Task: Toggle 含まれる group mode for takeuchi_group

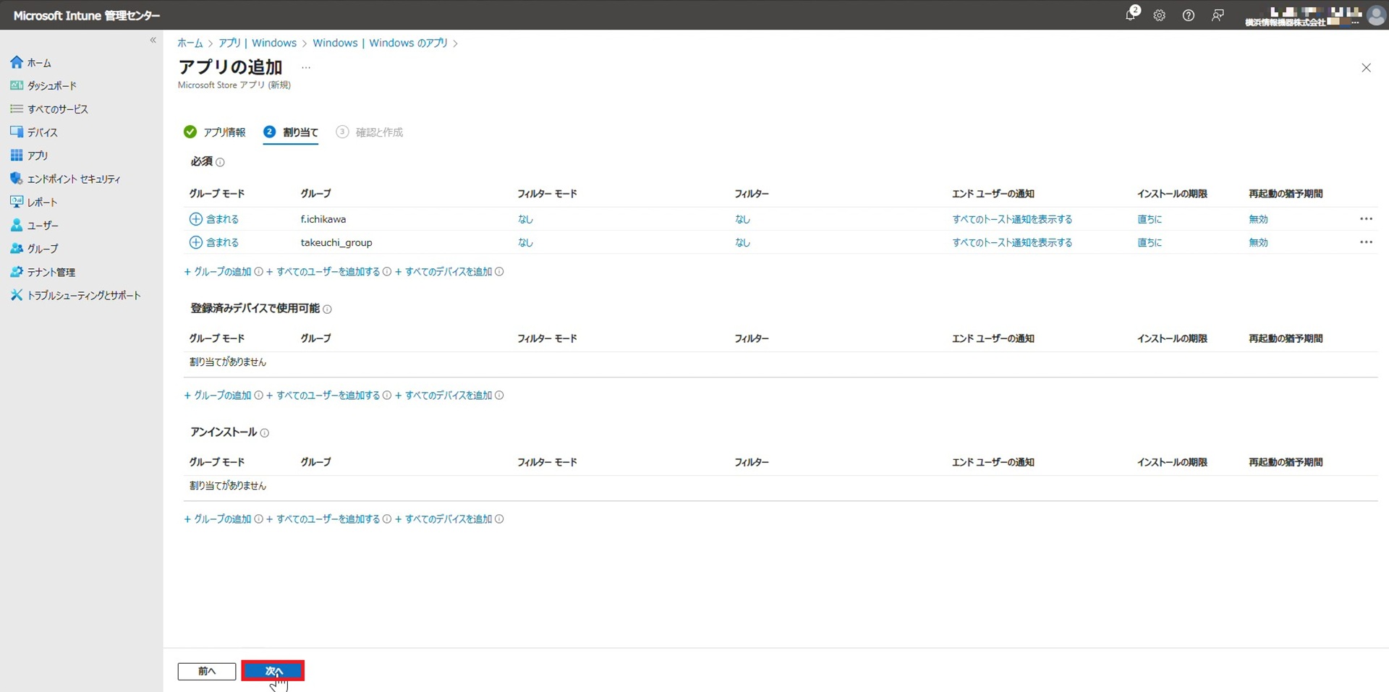Action: tap(214, 242)
